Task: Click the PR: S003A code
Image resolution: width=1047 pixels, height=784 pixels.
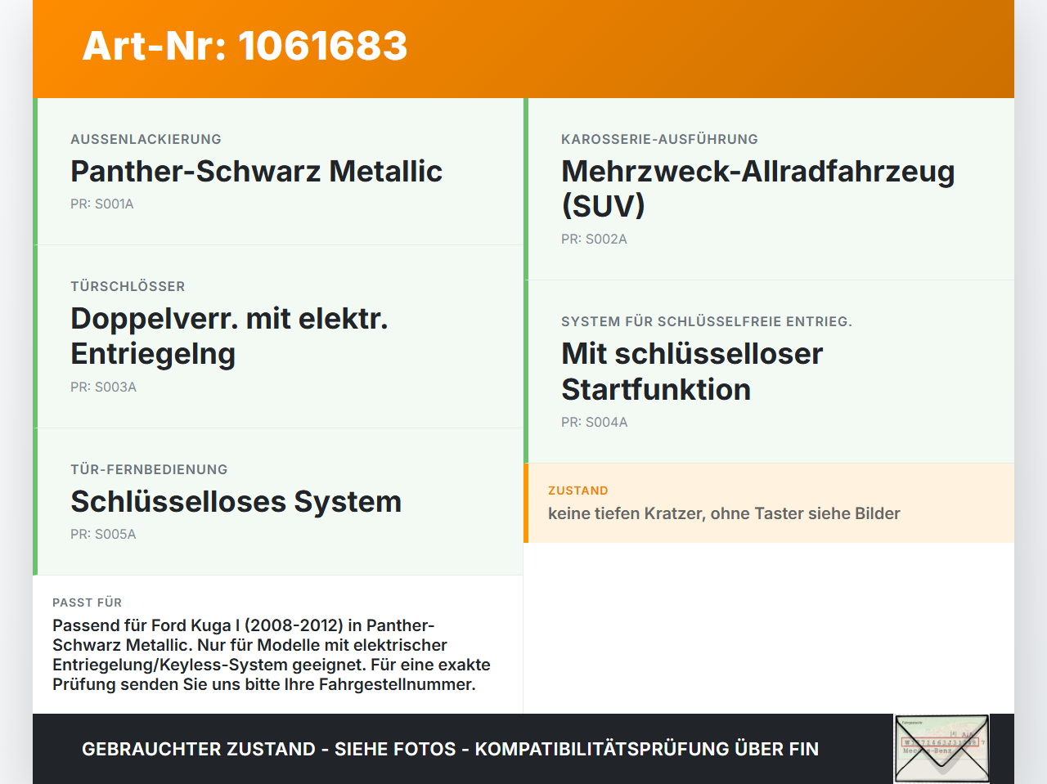Action: [x=103, y=388]
